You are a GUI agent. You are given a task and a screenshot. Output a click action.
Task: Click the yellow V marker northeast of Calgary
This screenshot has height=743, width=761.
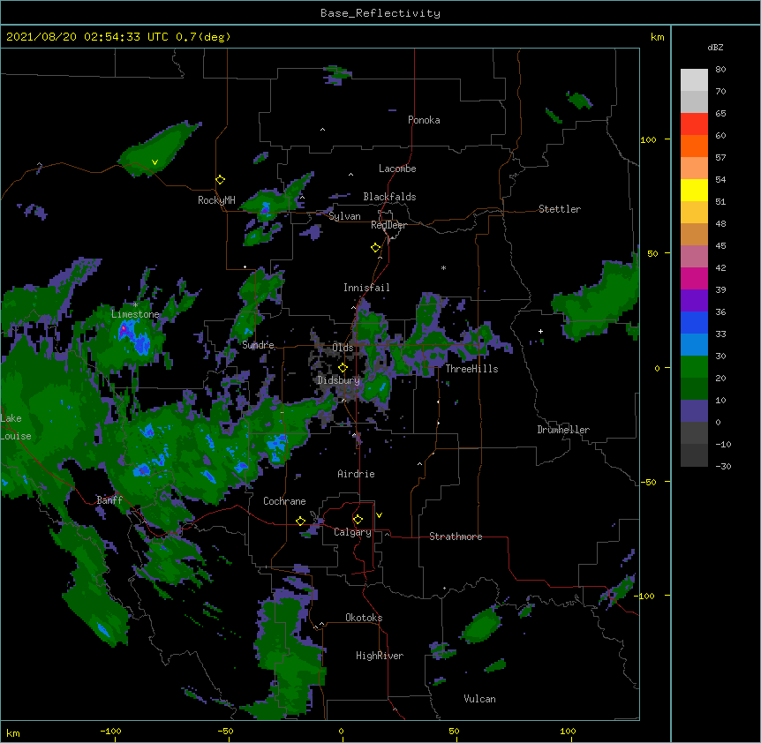click(x=379, y=515)
